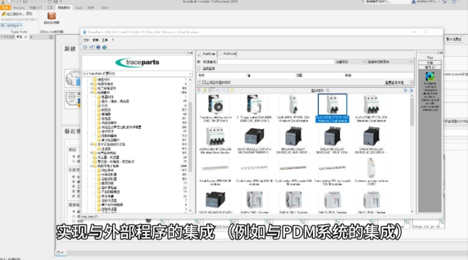Click the reset search link in search panel
Image resolution: width=468 pixels, height=260 pixels.
[x=394, y=82]
